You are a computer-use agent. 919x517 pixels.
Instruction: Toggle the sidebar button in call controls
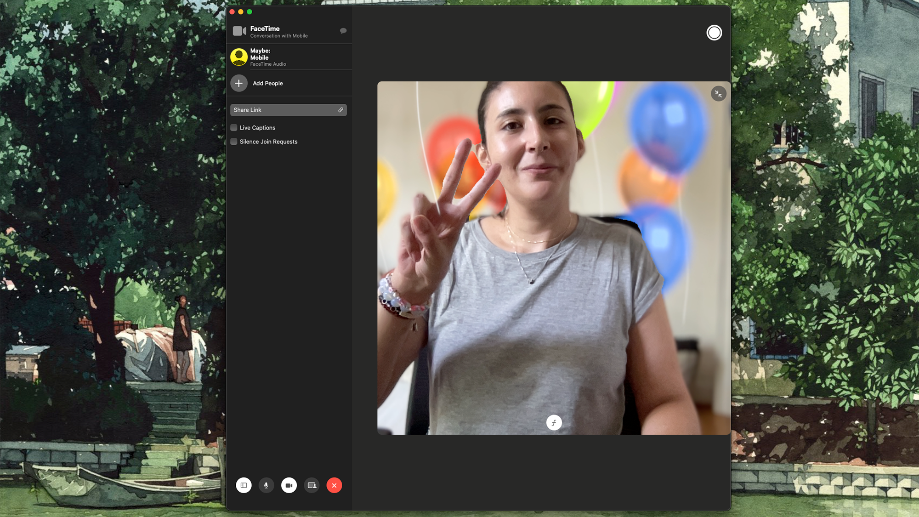tap(244, 485)
